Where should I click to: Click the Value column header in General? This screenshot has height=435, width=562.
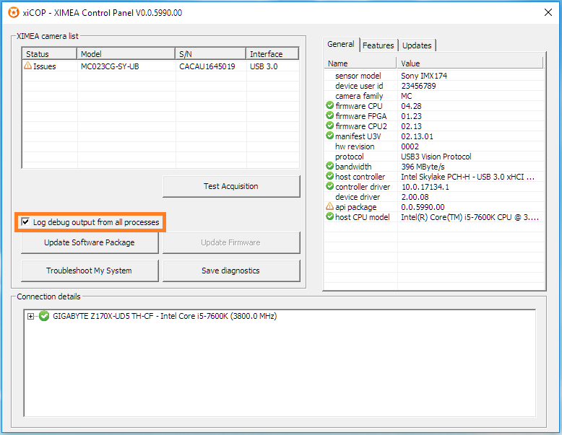click(470, 63)
